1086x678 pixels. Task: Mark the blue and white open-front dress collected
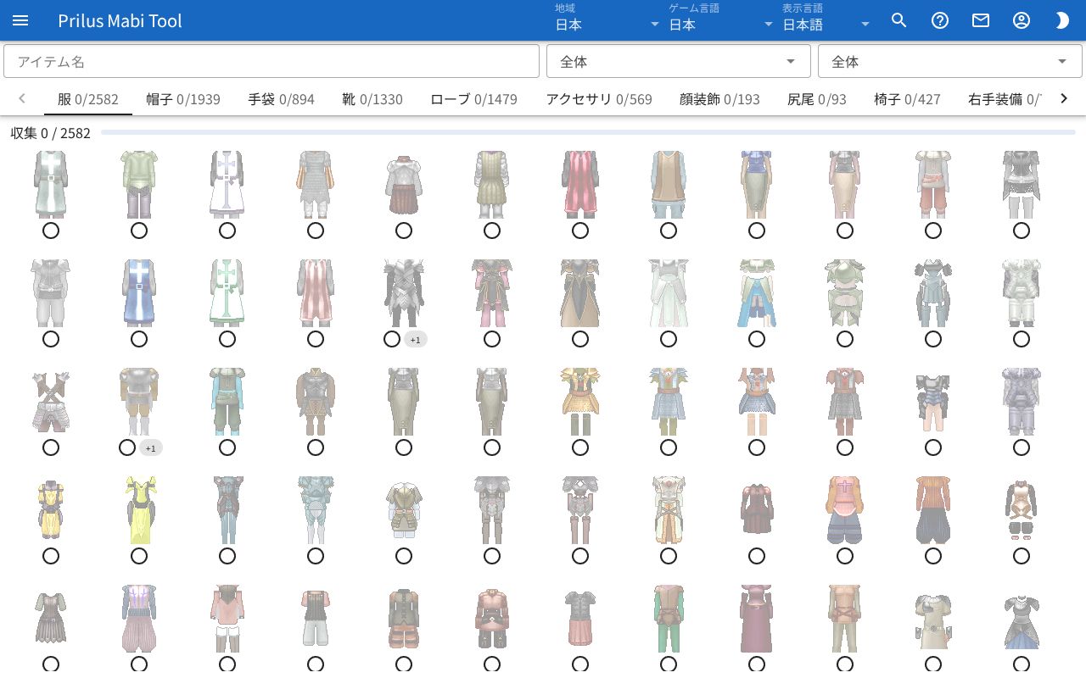click(757, 339)
